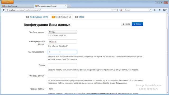
Task: Click the Пароль label
Action: click(x=42, y=65)
